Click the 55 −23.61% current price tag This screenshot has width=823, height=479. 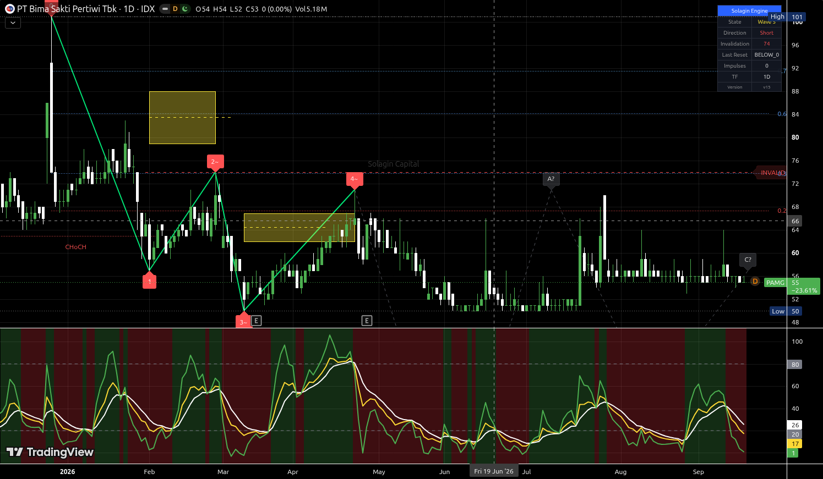point(804,287)
